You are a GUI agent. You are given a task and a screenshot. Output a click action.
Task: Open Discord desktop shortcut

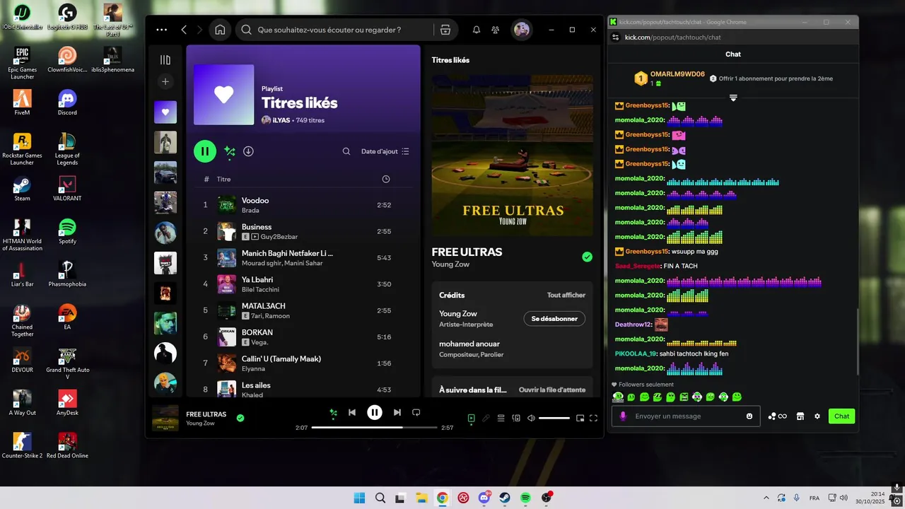[x=67, y=103]
